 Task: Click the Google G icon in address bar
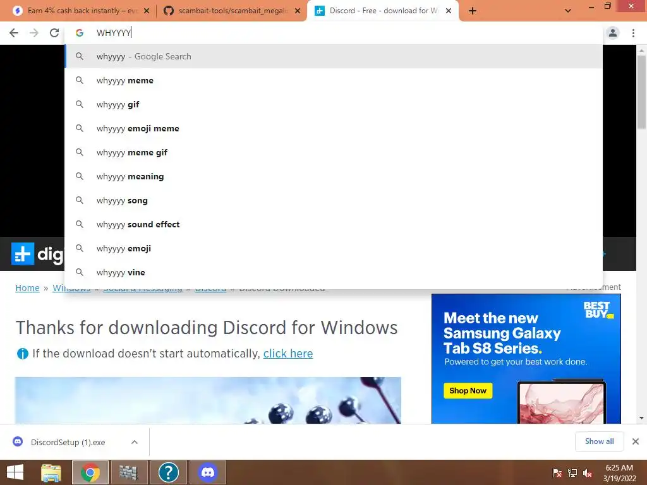click(79, 33)
